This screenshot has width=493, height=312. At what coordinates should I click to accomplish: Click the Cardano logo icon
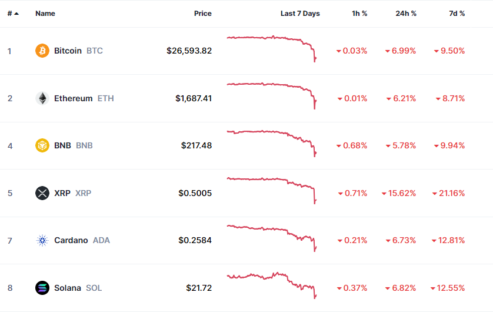coord(42,240)
